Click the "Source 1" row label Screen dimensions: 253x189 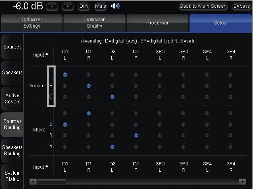[38, 86]
